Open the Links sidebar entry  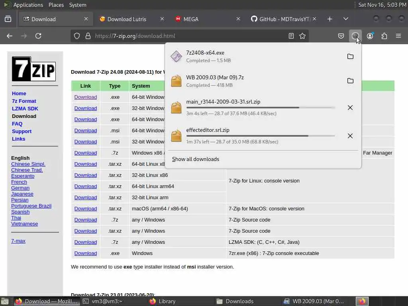point(18,139)
